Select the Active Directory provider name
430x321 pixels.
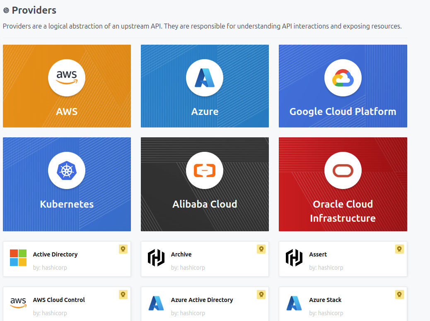point(55,254)
